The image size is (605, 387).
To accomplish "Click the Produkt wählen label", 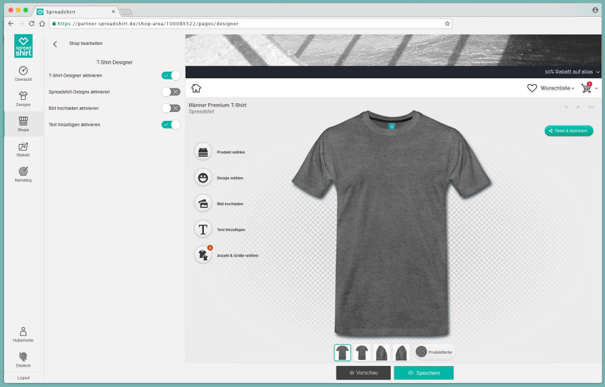I will click(x=230, y=152).
